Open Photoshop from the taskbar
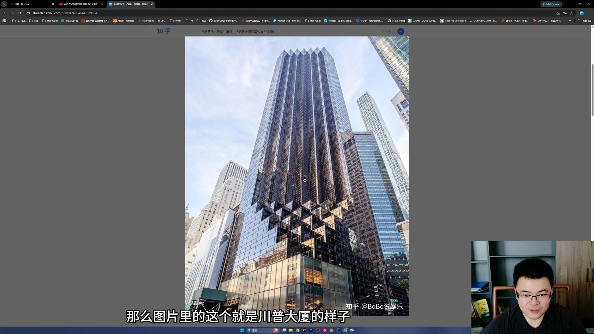Viewport: 594px width, 334px height. point(338,330)
